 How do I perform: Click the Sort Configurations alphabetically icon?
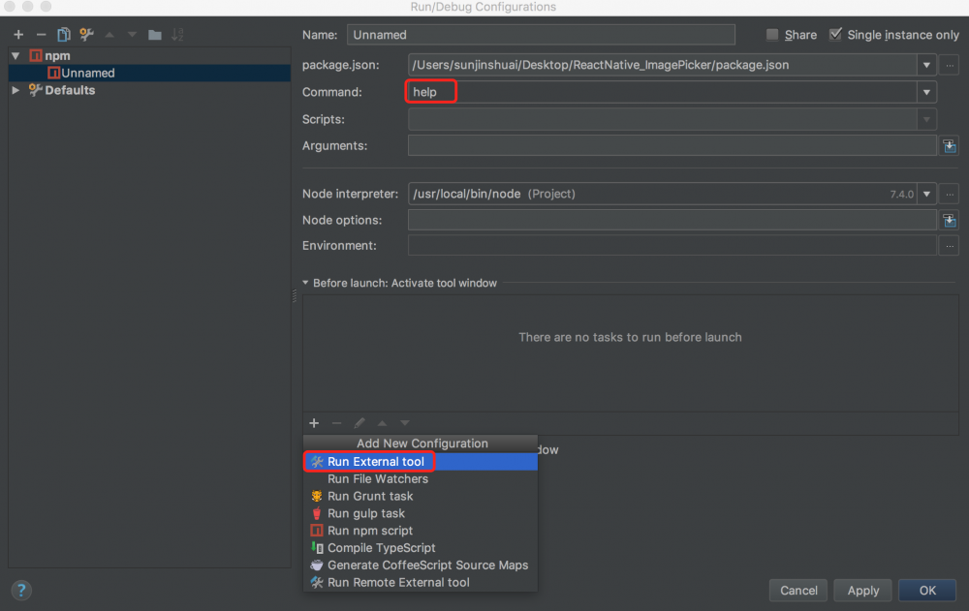coord(178,34)
